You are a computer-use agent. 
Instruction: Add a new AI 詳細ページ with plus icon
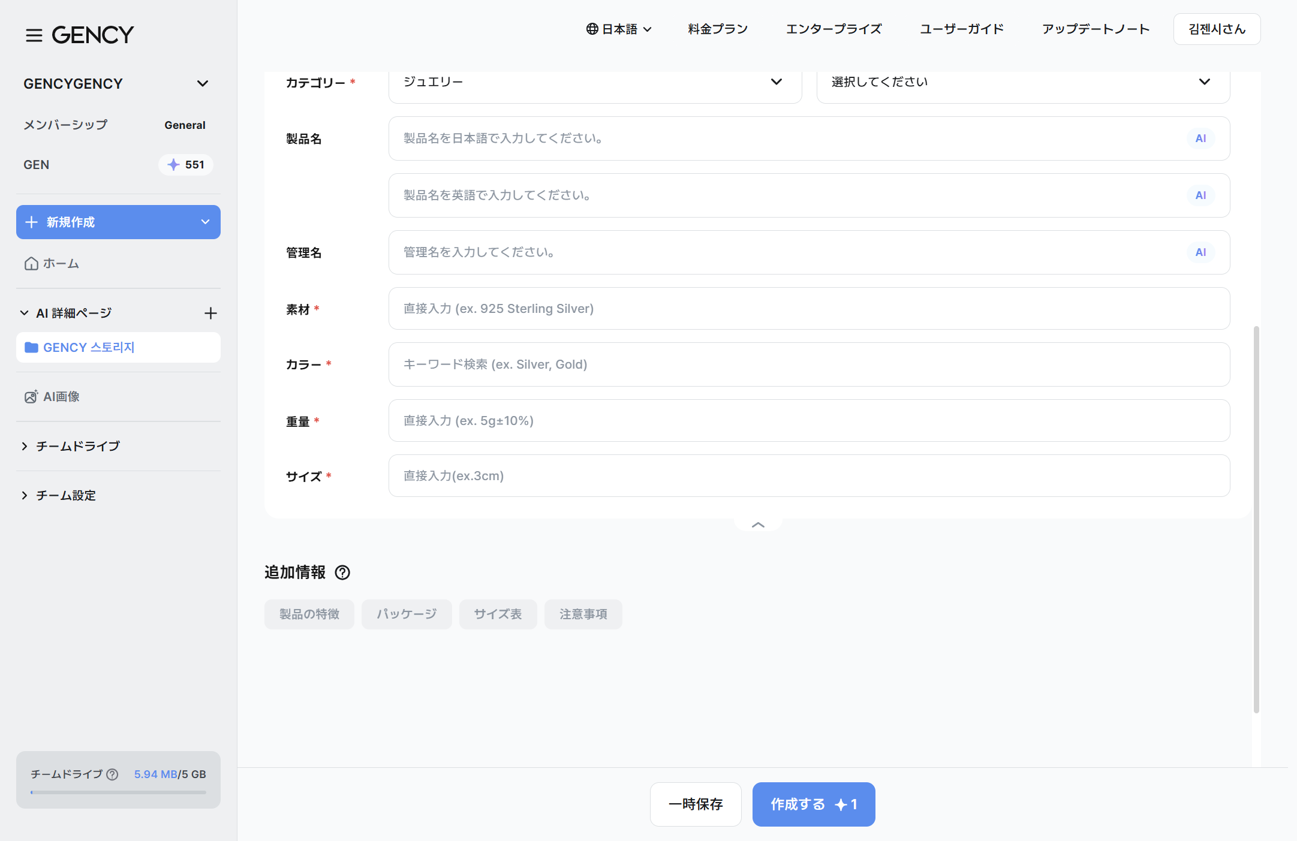[x=210, y=313]
